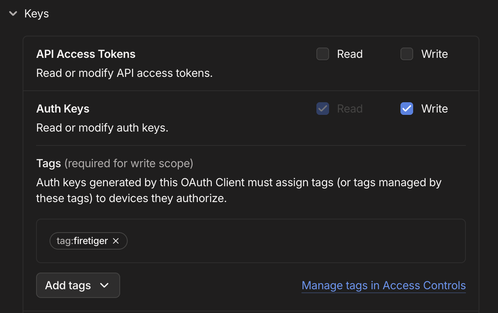This screenshot has height=313, width=498.
Task: Enable Read checkbox for API Access Tokens
Action: tap(322, 54)
